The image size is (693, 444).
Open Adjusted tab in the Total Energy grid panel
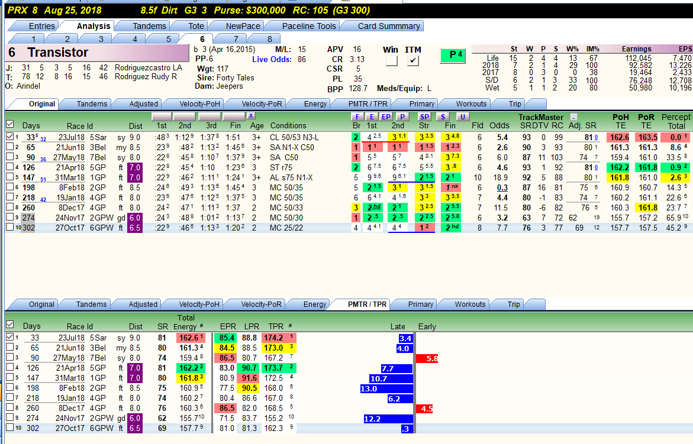(x=143, y=304)
